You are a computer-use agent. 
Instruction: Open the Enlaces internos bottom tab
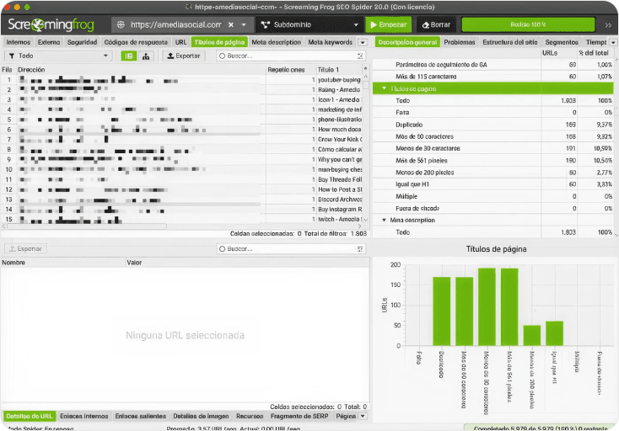pos(84,416)
